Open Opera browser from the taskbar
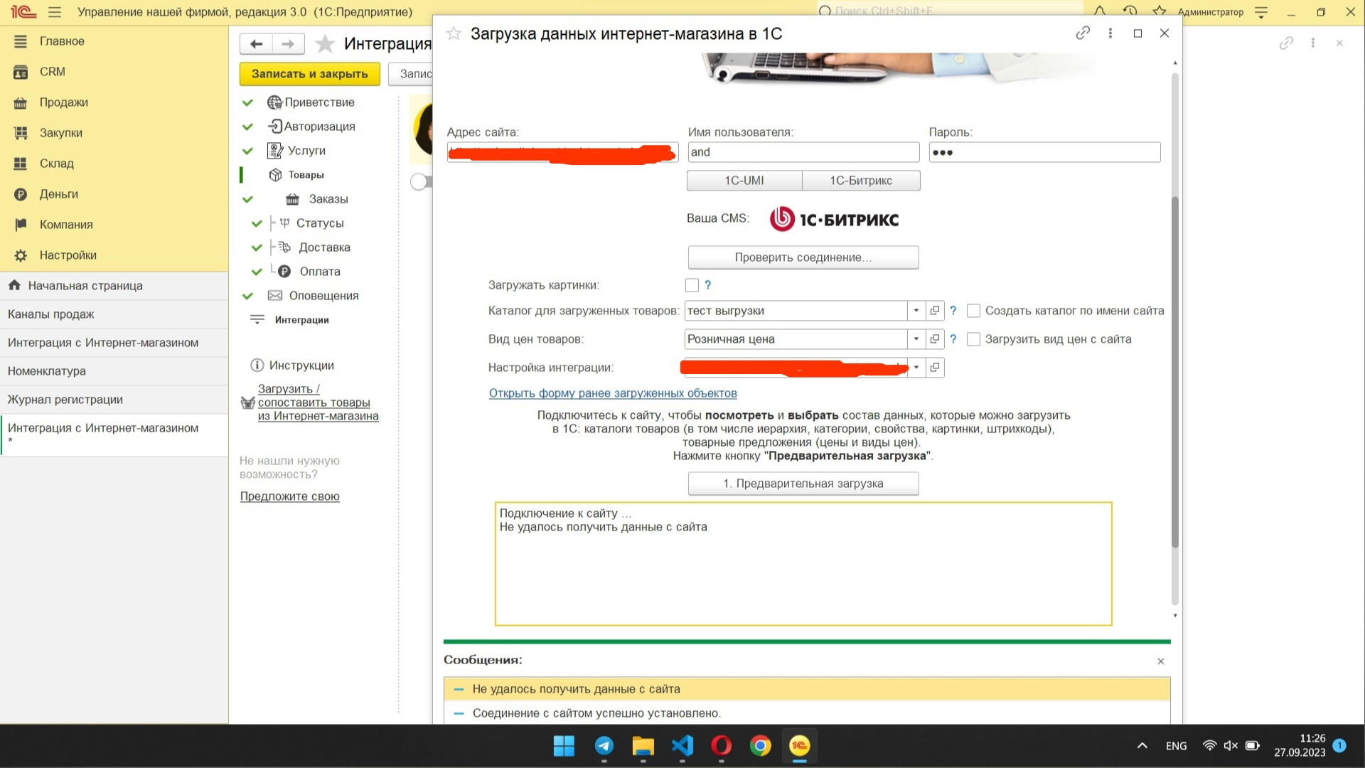Viewport: 1365px width, 768px height. [722, 746]
